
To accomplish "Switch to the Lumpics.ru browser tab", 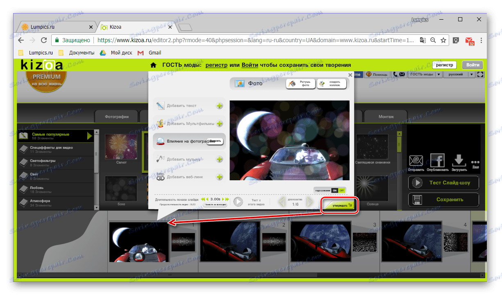I will (57, 27).
